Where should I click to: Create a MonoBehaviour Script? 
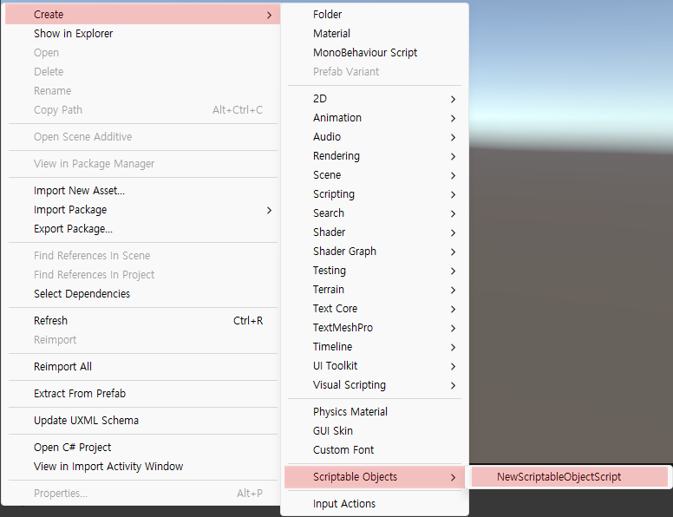pos(375,53)
